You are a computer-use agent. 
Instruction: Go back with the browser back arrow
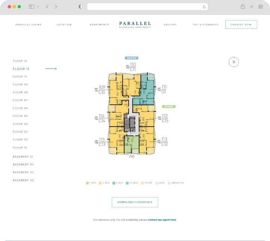tap(47, 7)
